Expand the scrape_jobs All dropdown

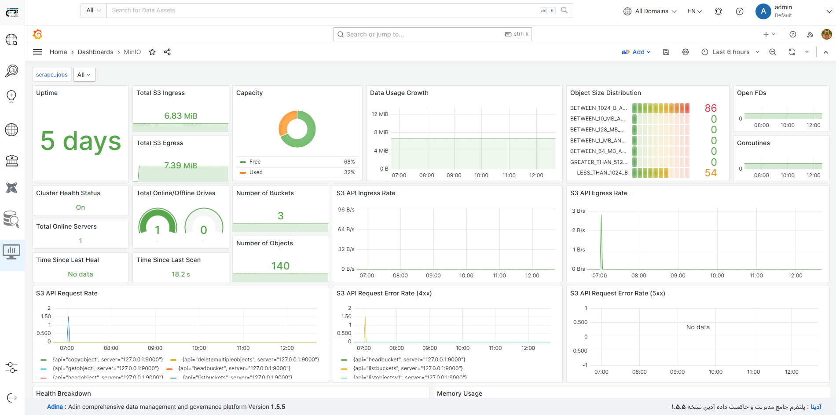tap(84, 75)
